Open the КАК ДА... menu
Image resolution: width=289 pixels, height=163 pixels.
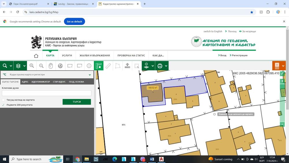[x=158, y=55]
